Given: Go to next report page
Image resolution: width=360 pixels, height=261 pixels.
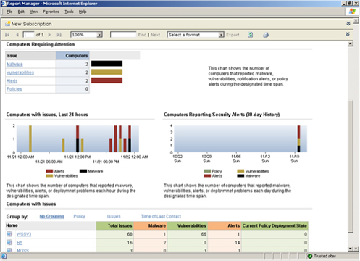Looking at the screenshot, I should click(49, 35).
